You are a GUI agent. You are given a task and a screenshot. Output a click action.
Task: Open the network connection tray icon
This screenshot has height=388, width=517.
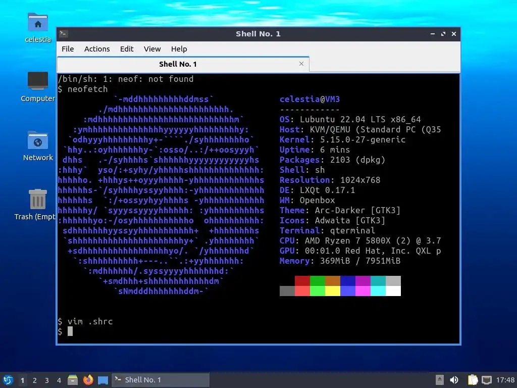click(487, 380)
